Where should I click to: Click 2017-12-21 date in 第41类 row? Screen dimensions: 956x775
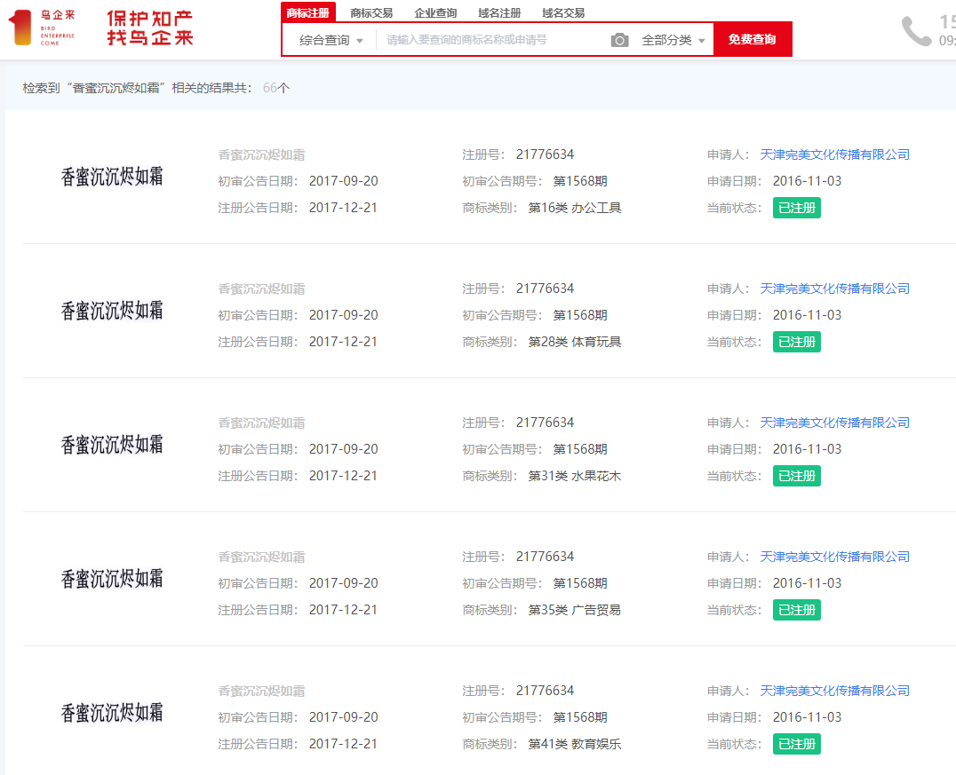[x=343, y=744]
